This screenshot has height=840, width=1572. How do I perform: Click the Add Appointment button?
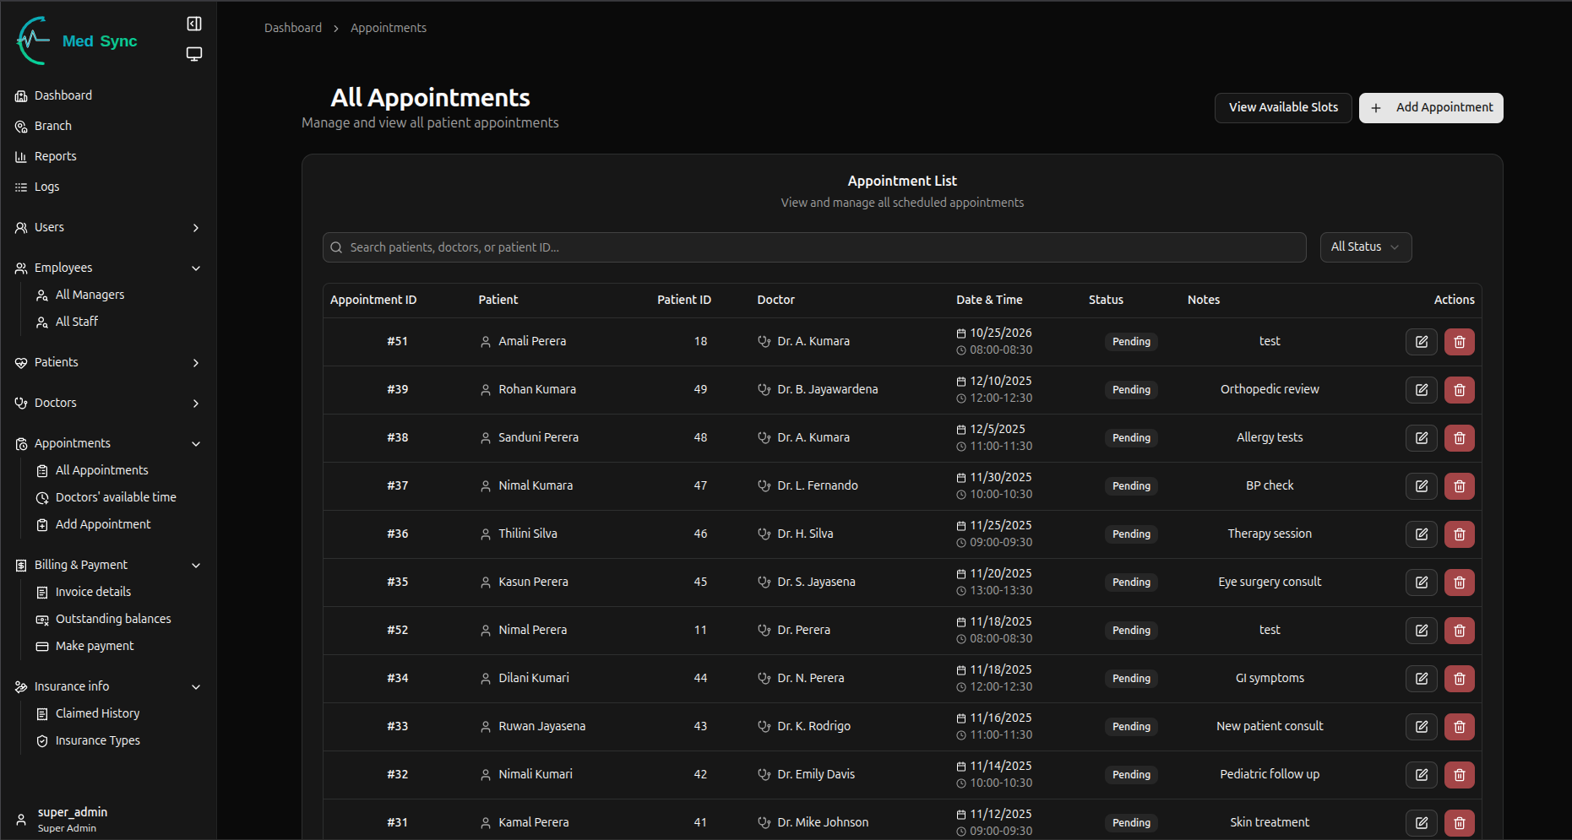pyautogui.click(x=1430, y=108)
